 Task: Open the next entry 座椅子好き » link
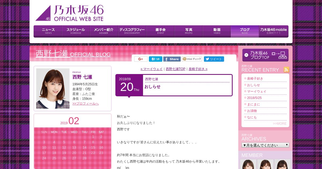(198, 69)
